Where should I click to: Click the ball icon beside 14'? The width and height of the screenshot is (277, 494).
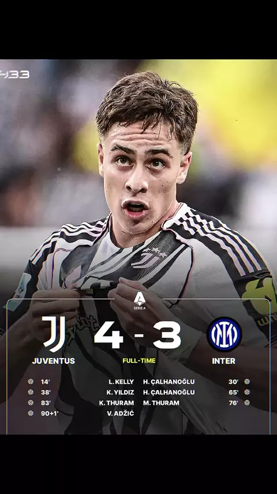coord(31,382)
